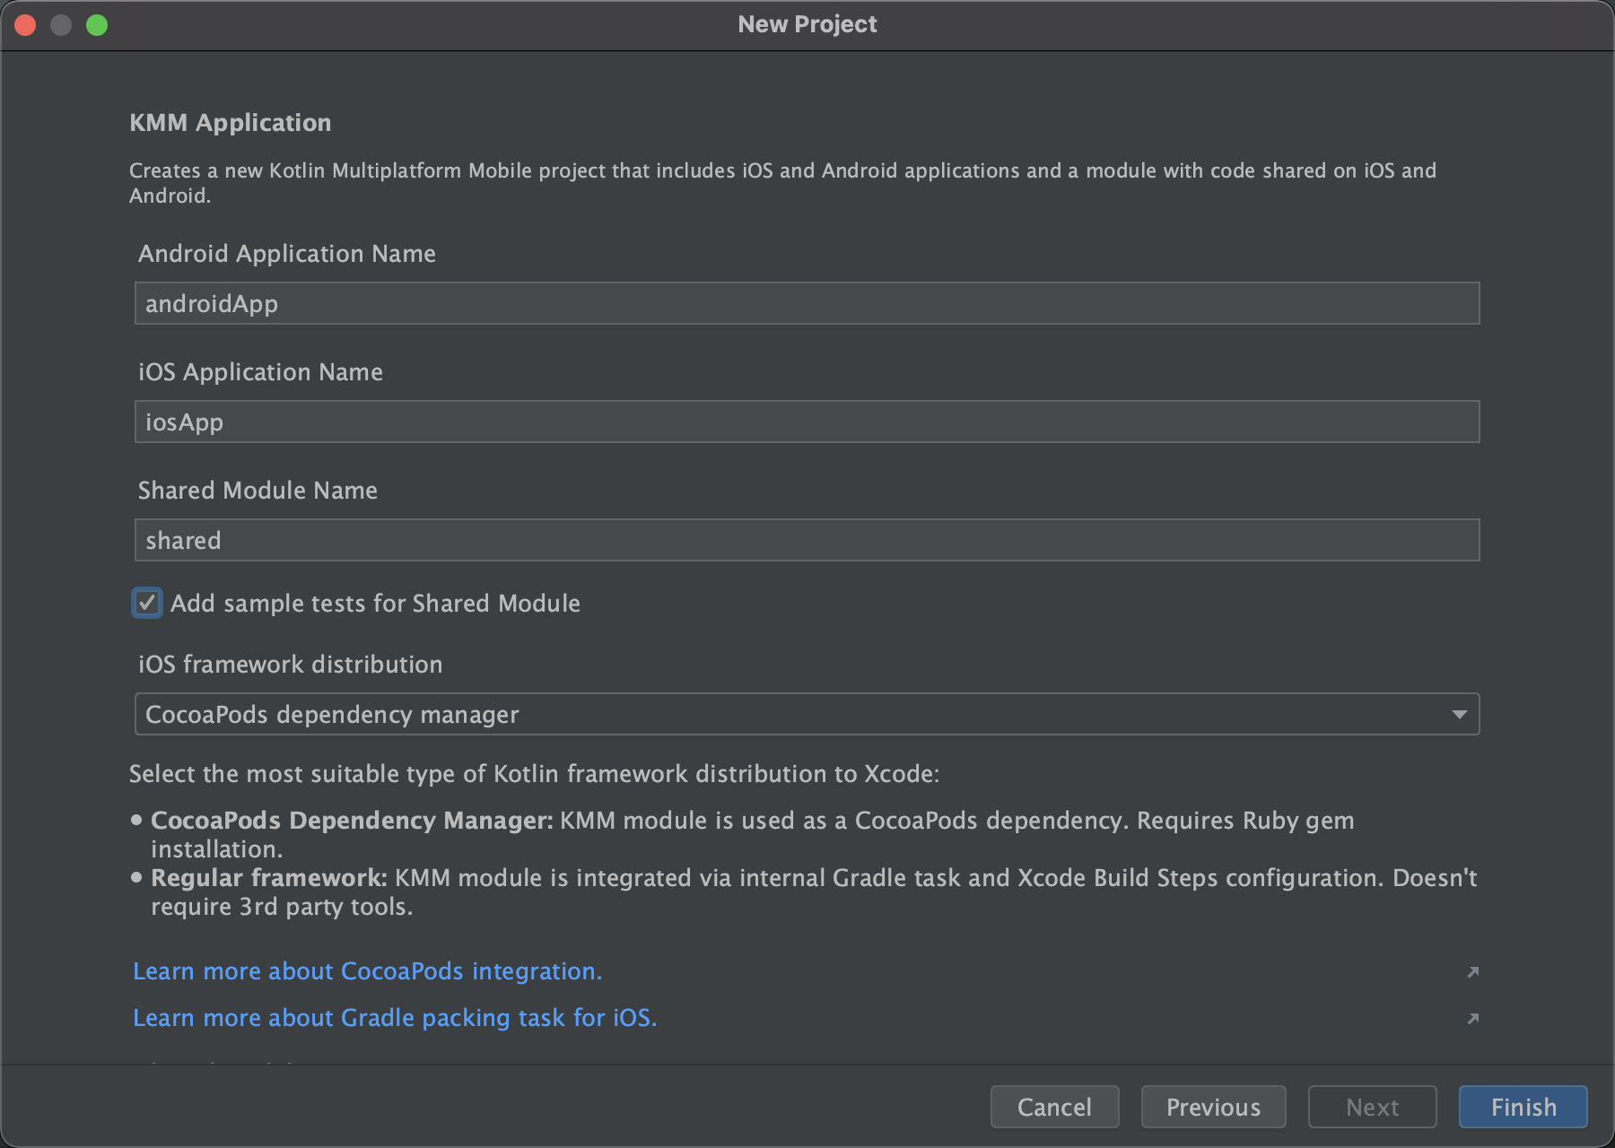Select the Shared Module Name text field

(806, 541)
